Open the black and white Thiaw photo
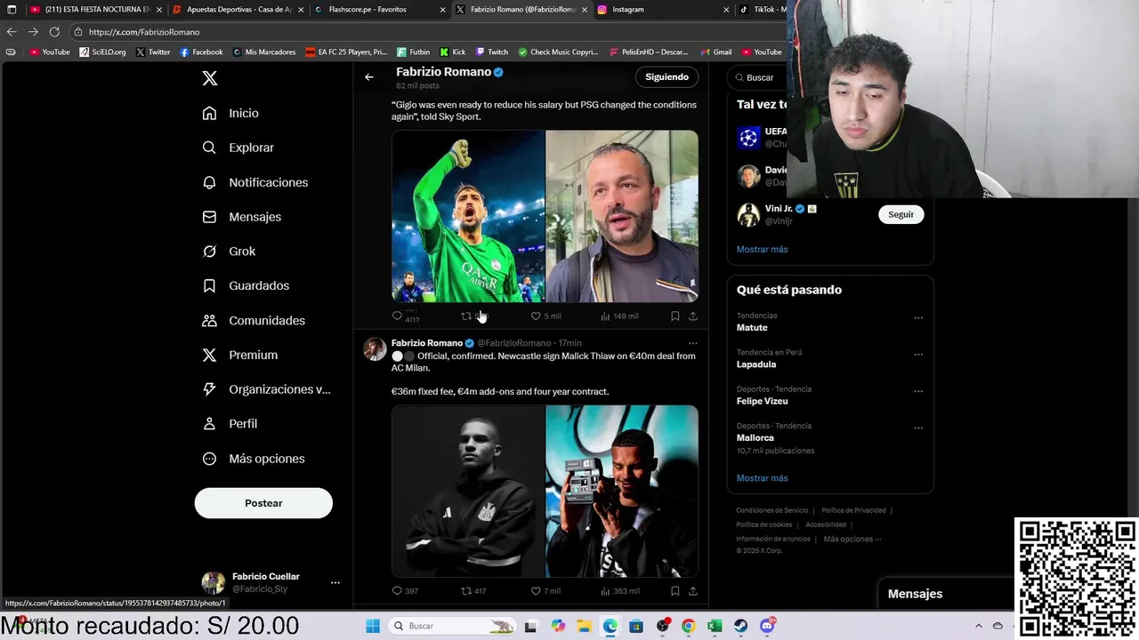This screenshot has width=1139, height=640. [x=468, y=492]
